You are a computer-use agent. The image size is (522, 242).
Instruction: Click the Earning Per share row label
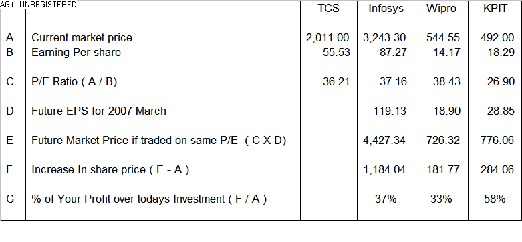click(76, 53)
